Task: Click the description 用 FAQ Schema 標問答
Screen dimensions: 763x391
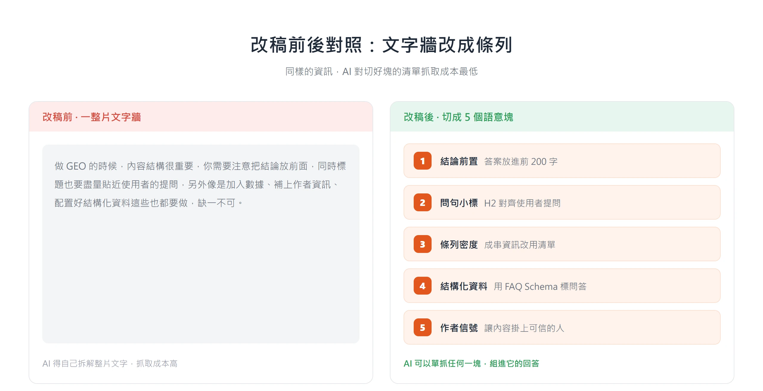Action: click(540, 287)
